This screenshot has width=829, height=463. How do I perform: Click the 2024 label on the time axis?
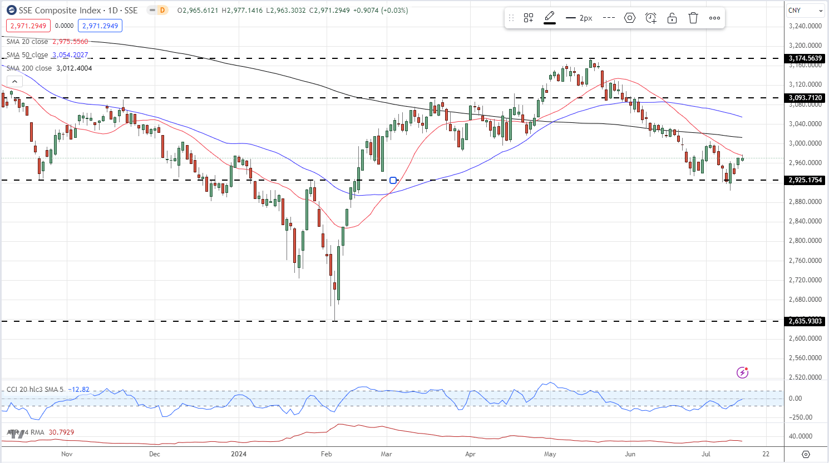239,454
